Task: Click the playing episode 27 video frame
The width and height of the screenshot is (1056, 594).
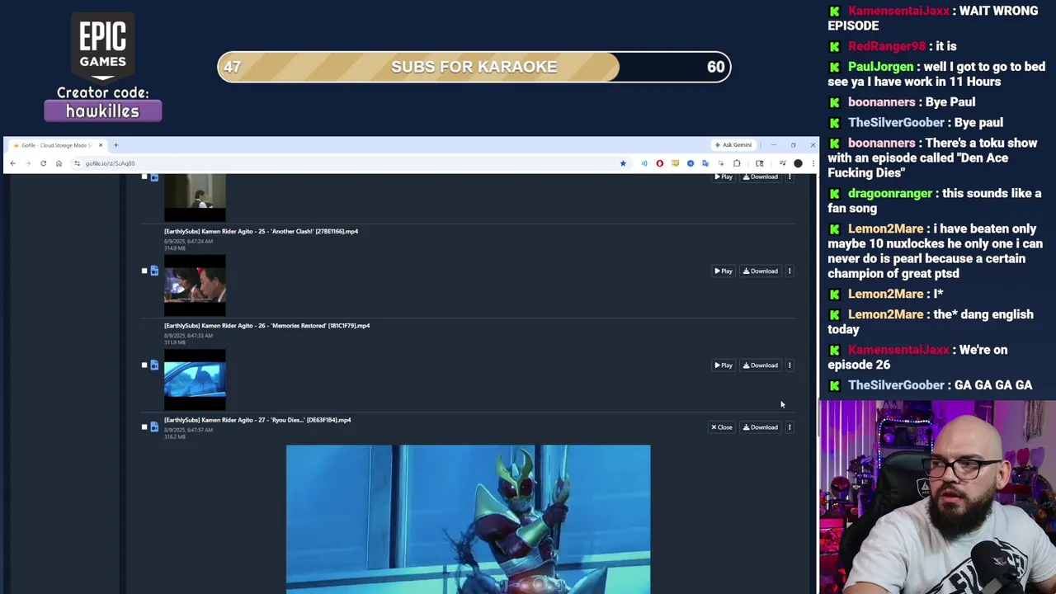Action: pos(468,519)
